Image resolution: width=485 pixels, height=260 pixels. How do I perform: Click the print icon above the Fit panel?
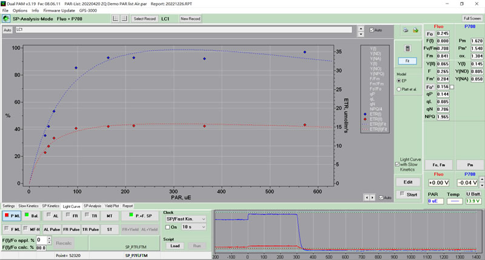click(x=406, y=30)
